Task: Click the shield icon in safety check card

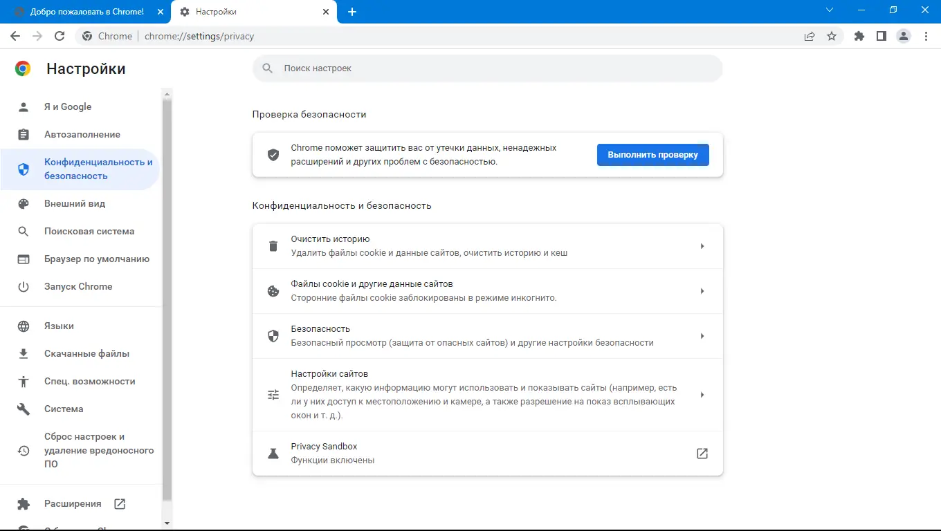Action: 273,155
